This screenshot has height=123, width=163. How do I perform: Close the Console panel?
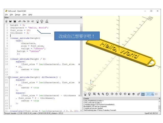(159, 98)
